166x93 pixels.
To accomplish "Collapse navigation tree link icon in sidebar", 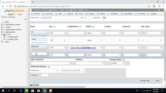I will 25,19.
